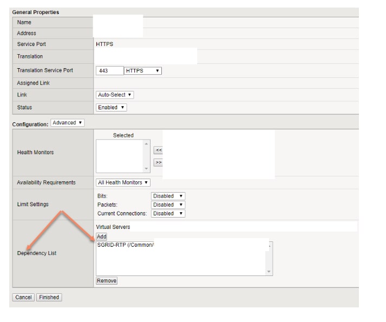386x322 pixels.
Task: Click the Translation Service Port 443 field
Action: 109,70
